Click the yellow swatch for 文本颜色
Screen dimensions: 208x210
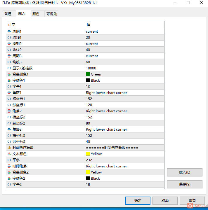pyautogui.click(x=88, y=154)
